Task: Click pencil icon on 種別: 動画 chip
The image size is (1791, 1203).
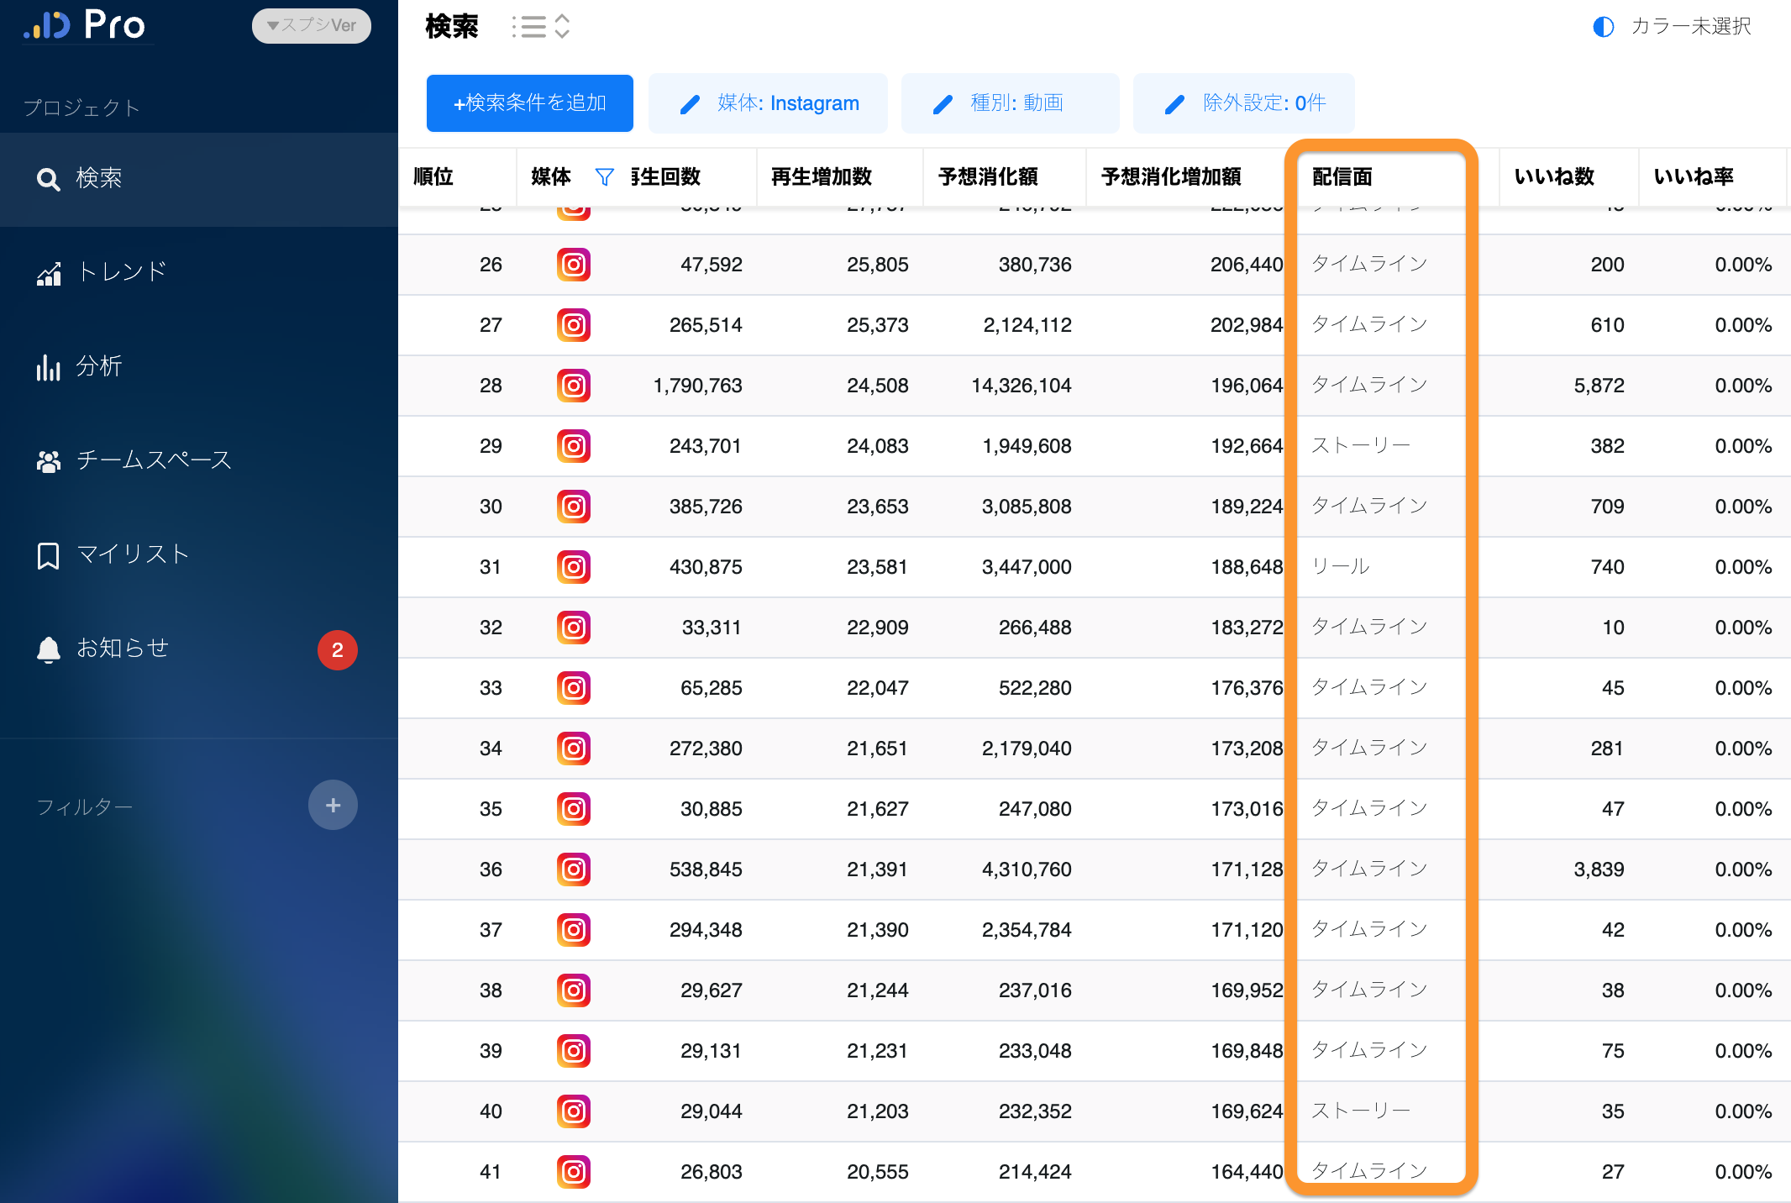Action: tap(943, 104)
